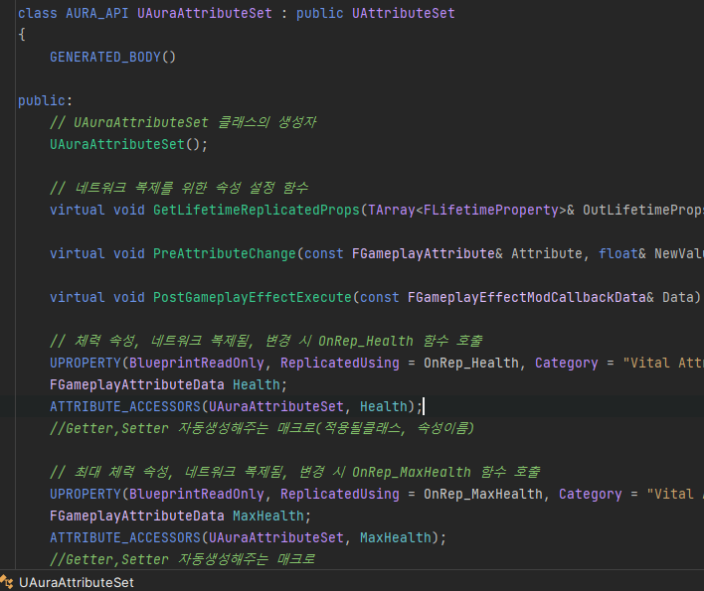Image resolution: width=704 pixels, height=591 pixels.
Task: Click the comment line about 최대 체력 속성
Action: tap(295, 472)
